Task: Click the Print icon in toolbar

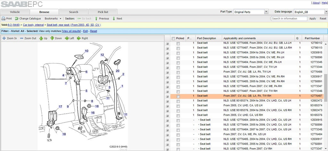Action: [3, 19]
